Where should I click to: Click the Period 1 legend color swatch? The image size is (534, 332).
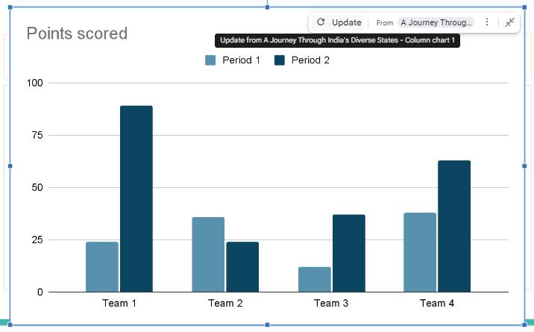tap(210, 60)
